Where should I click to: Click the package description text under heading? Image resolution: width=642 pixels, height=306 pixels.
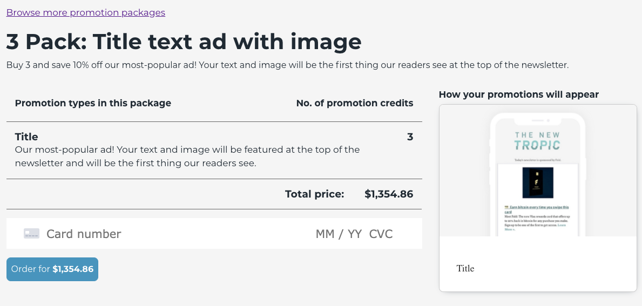click(287, 65)
